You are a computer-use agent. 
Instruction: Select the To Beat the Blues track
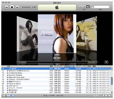point(56,73)
